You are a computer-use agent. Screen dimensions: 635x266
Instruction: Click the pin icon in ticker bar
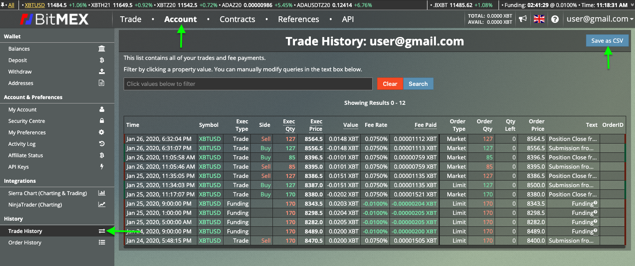click(x=4, y=5)
